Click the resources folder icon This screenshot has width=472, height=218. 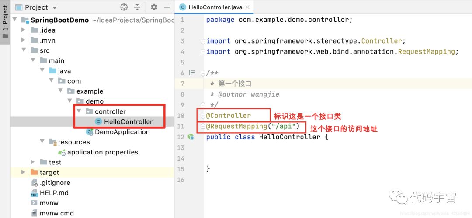(53, 142)
